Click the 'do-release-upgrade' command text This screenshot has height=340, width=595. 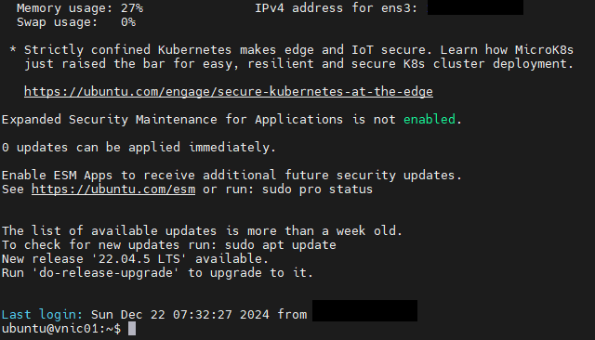tap(106, 273)
